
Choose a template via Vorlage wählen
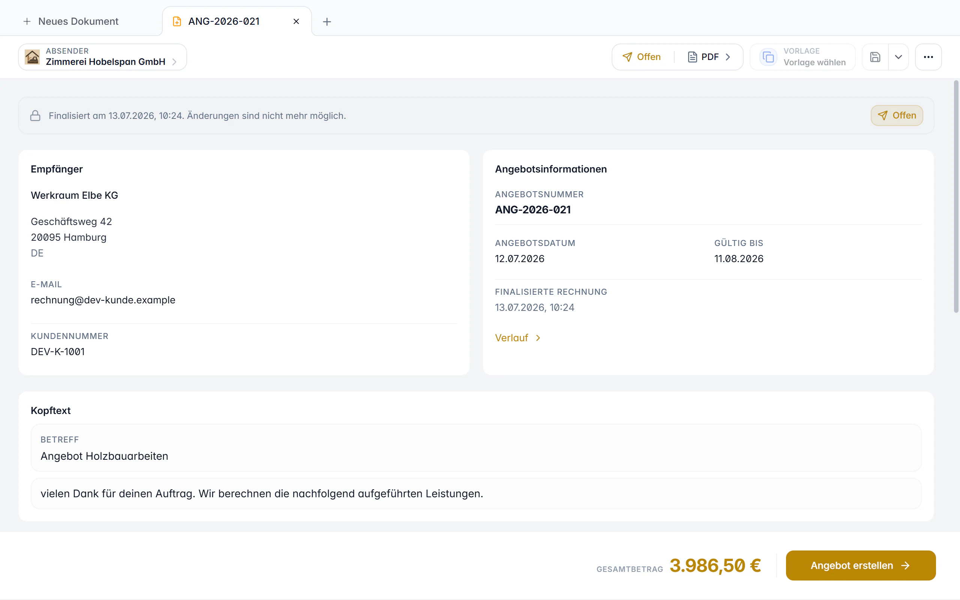802,57
